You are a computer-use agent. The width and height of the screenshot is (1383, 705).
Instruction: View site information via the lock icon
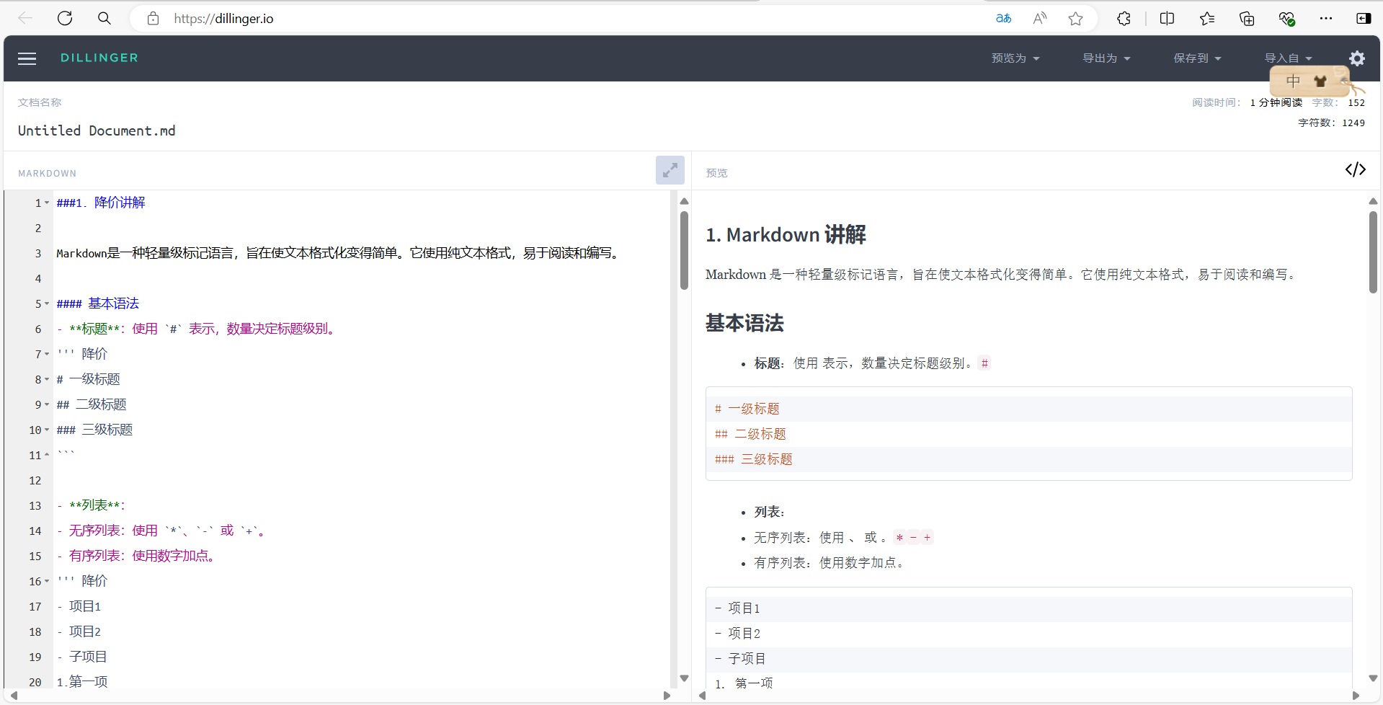click(153, 19)
